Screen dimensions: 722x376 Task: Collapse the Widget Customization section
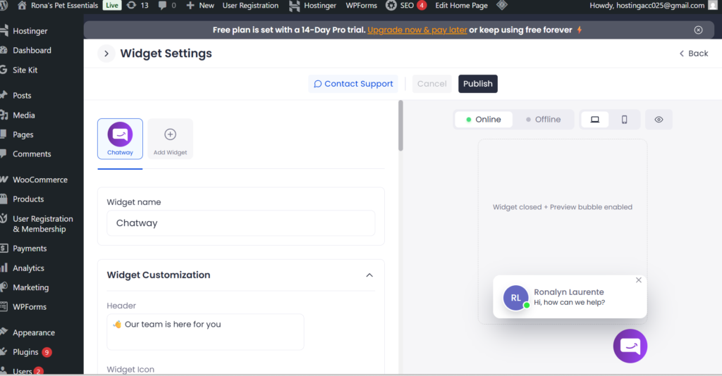(369, 275)
